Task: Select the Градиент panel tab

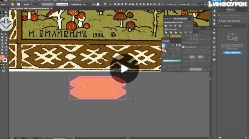Action: point(166,41)
